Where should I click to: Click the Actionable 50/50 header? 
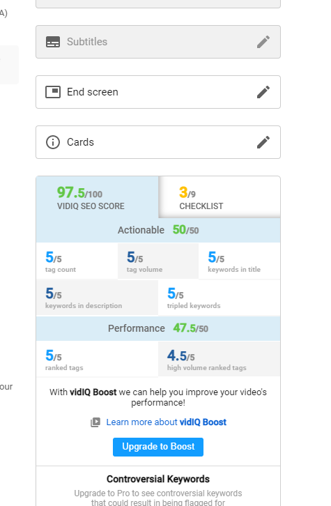click(x=158, y=230)
